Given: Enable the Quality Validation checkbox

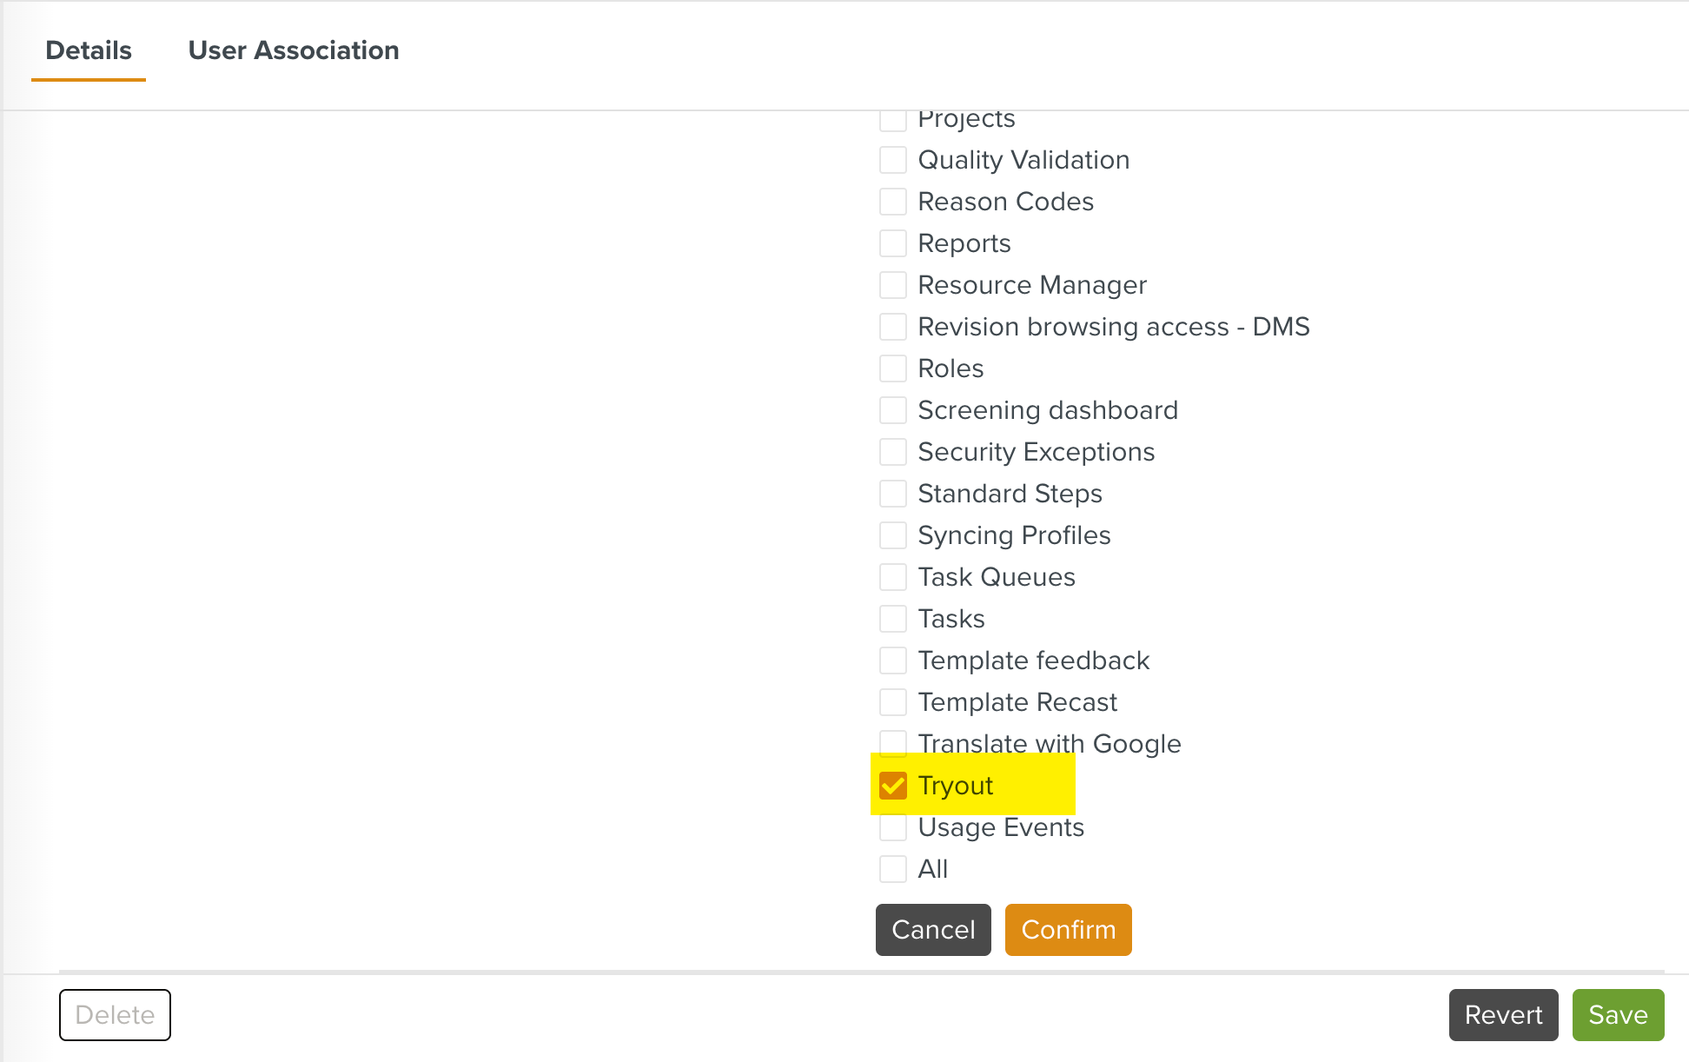Looking at the screenshot, I should (x=892, y=160).
